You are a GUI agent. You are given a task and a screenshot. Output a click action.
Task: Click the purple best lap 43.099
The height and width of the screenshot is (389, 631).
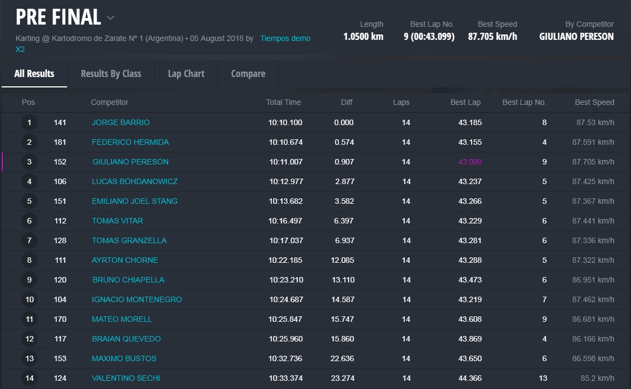click(x=470, y=162)
